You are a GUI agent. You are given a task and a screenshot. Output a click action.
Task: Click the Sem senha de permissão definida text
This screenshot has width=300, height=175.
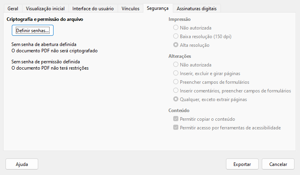(46, 62)
